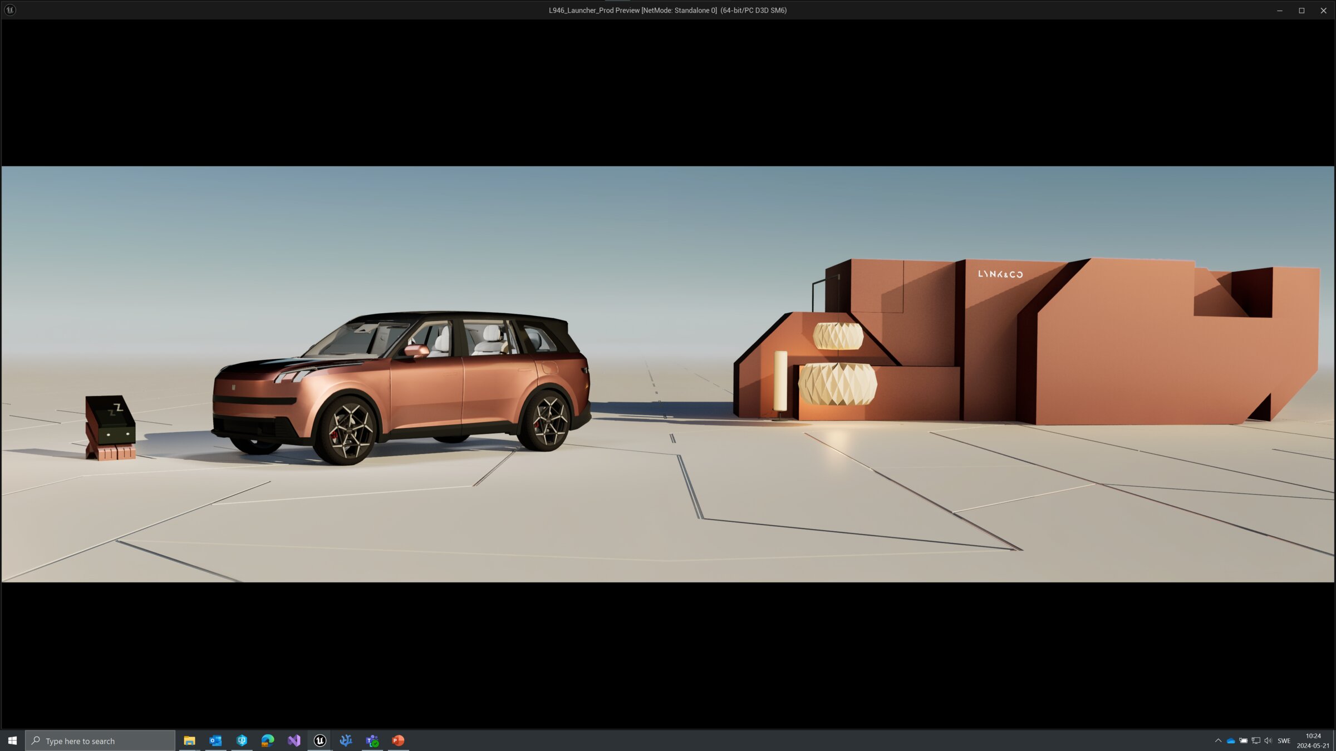The image size is (1336, 751).
Task: Switch to Microsoft Teams in taskbar
Action: pos(372,740)
